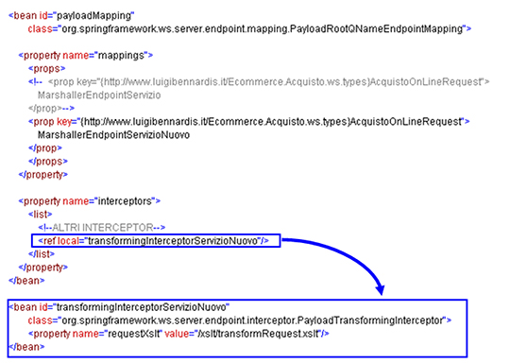This screenshot has height=363, width=510.
Task: Select the active prop key AcquistoOnLineRequest line
Action: pos(248,122)
